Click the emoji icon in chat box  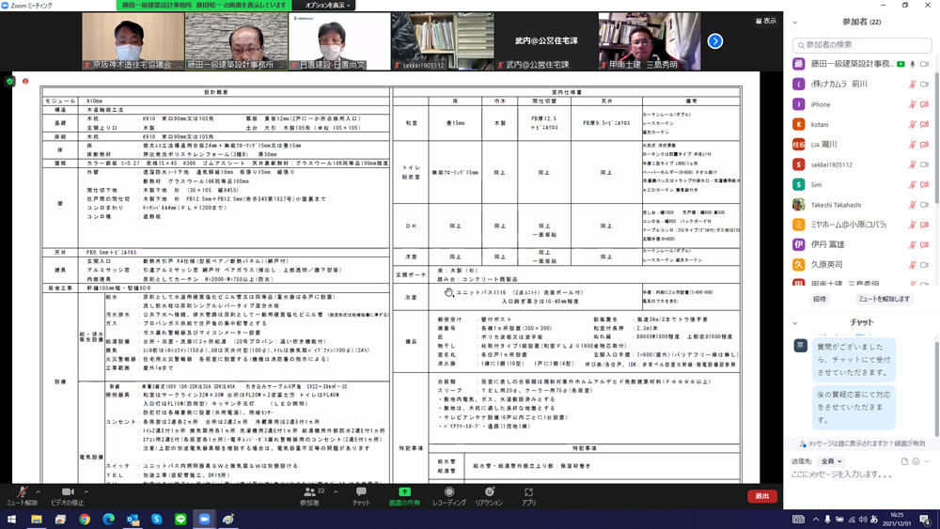916,461
